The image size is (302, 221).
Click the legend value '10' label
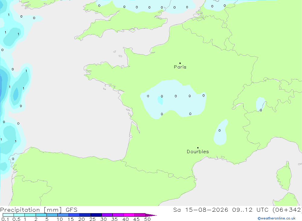tap(60, 219)
